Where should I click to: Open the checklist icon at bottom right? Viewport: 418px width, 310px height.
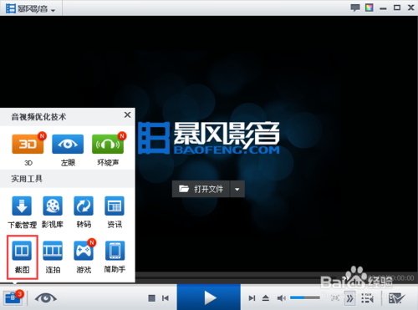click(396, 298)
